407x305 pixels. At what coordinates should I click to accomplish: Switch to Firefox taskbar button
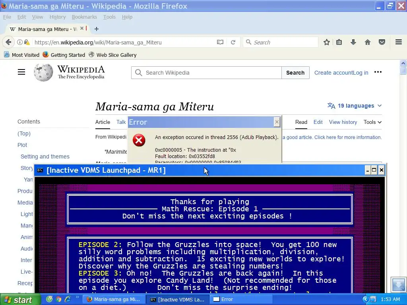coord(113,299)
